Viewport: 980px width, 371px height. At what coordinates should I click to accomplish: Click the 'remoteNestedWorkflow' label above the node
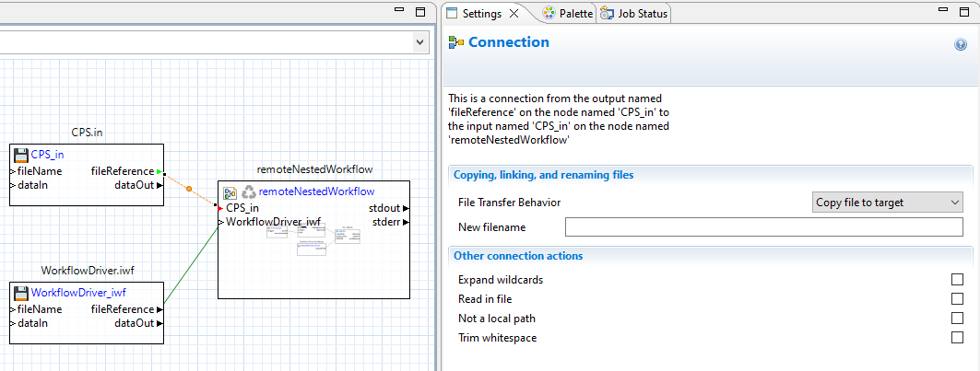pyautogui.click(x=314, y=169)
